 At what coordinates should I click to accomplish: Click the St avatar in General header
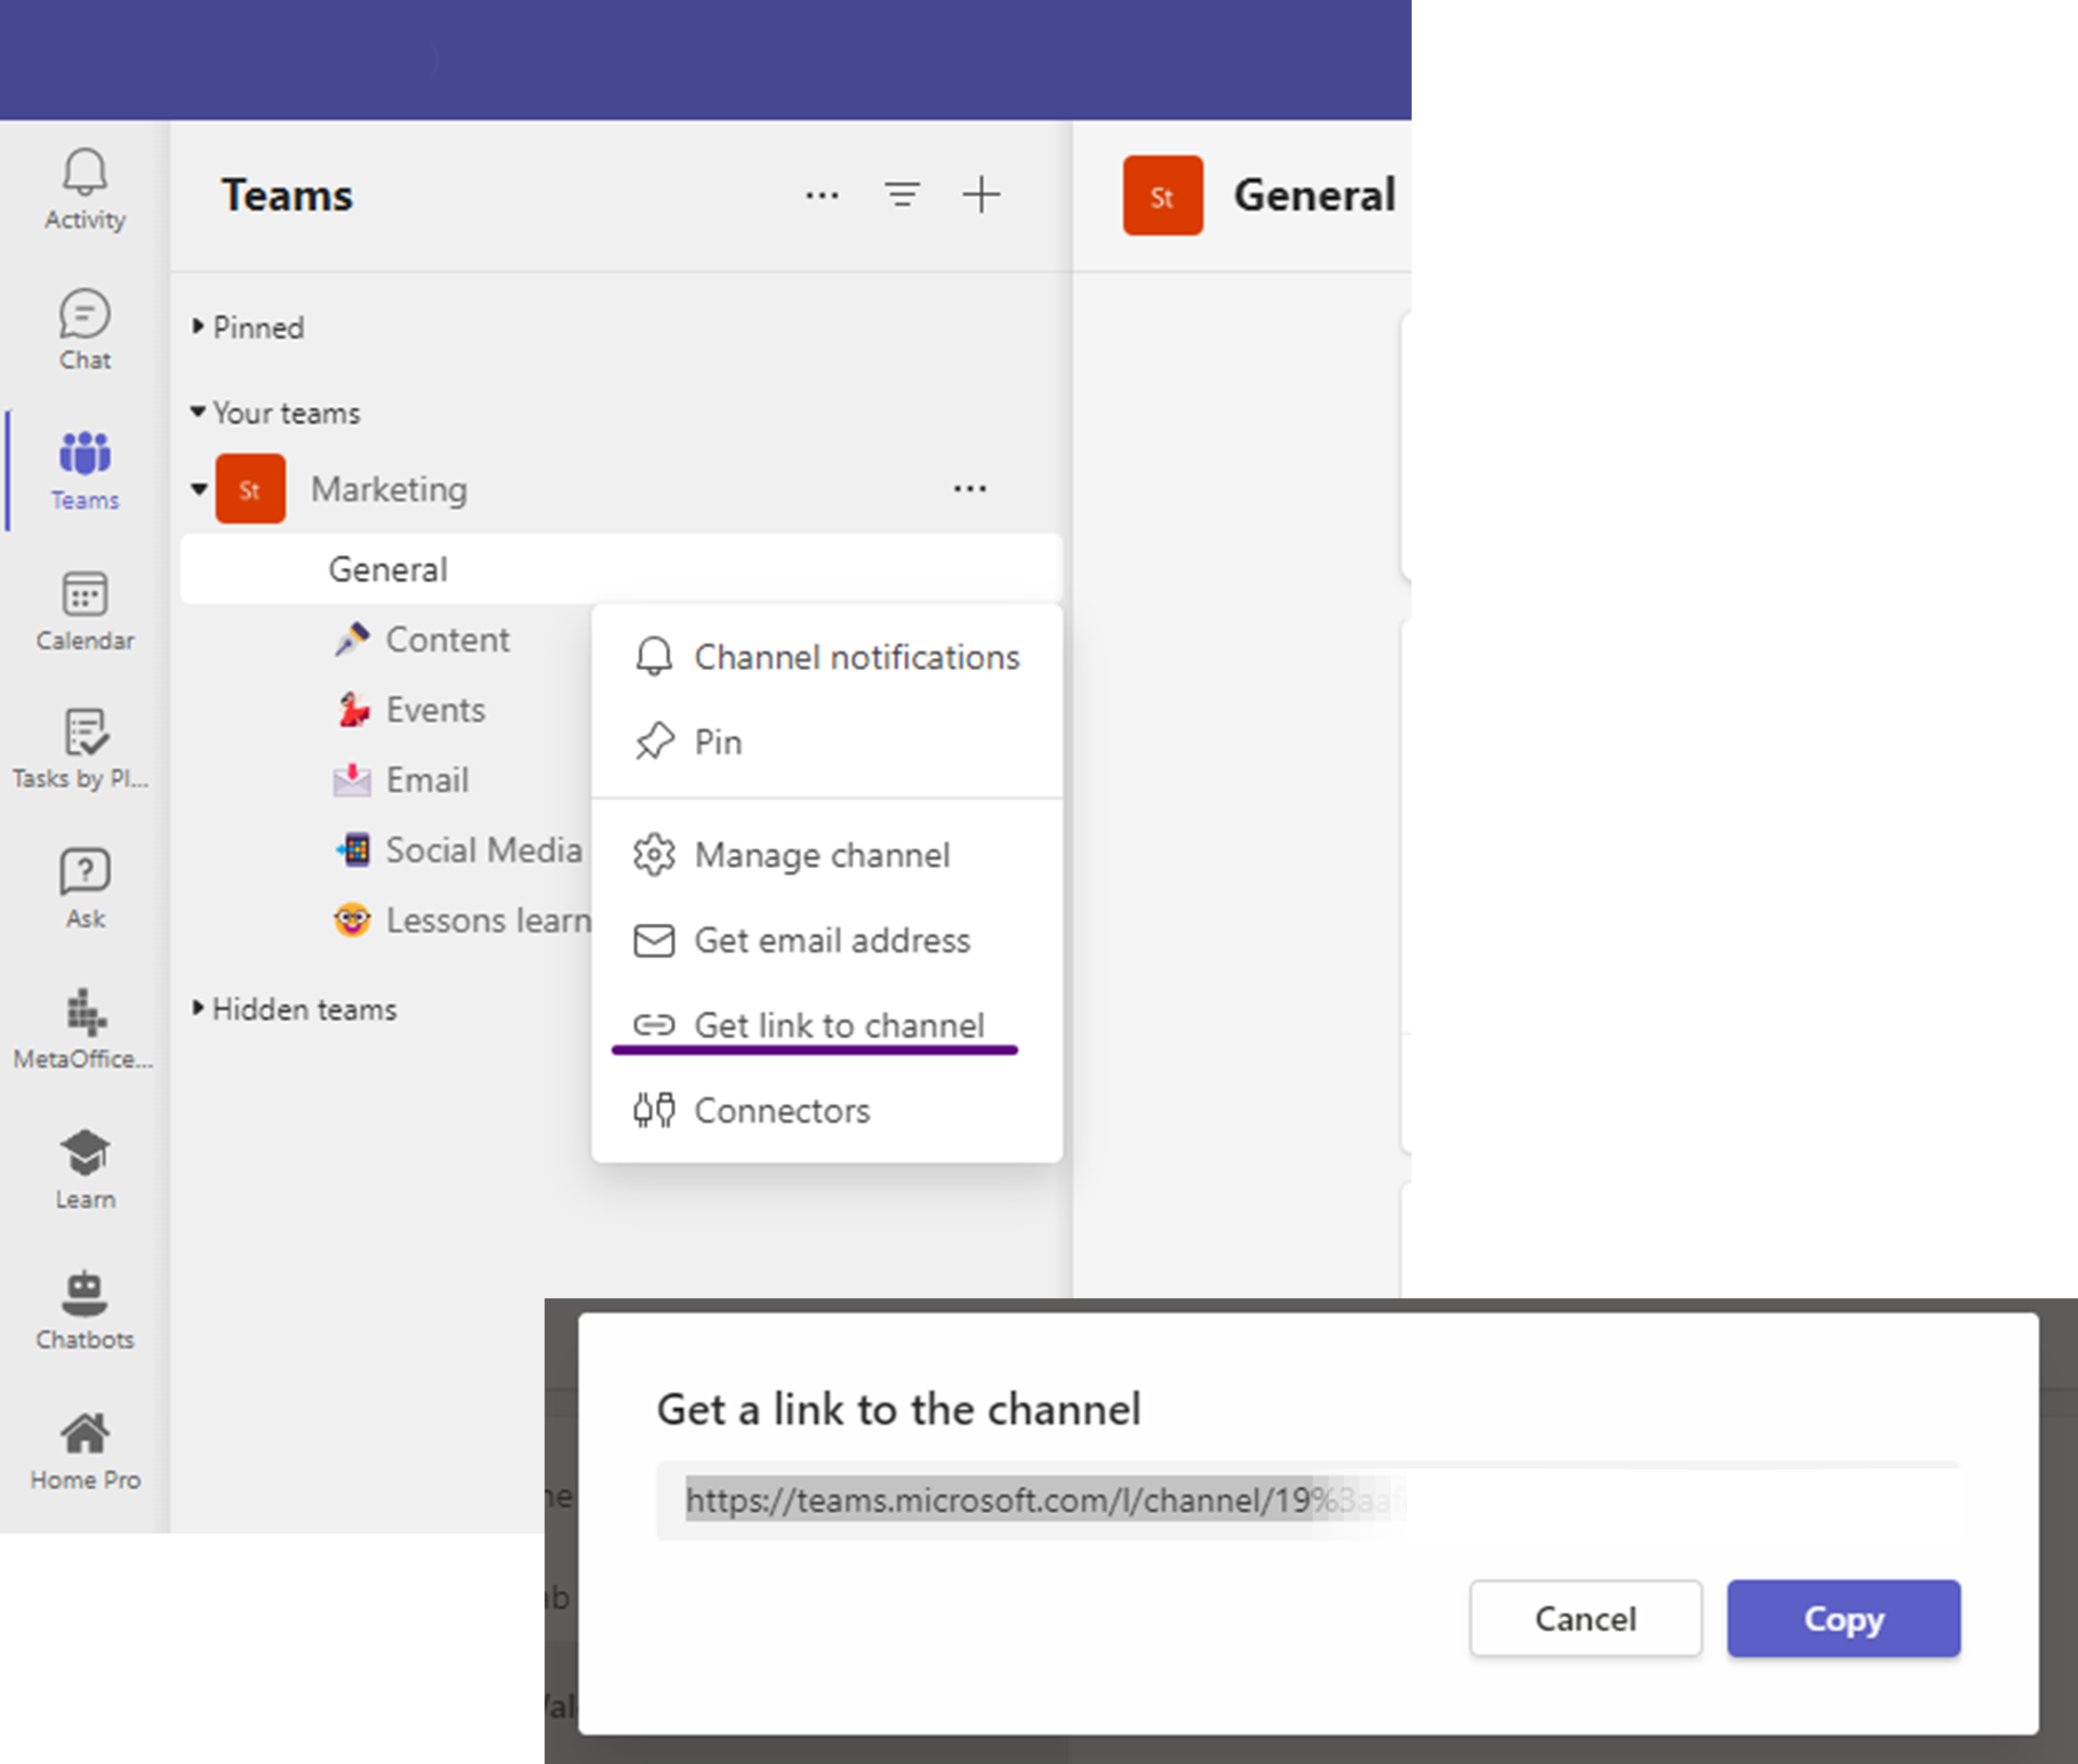(1162, 195)
